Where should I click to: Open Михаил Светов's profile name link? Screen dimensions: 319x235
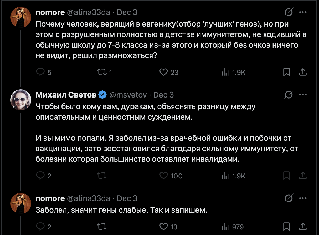tap(66, 95)
